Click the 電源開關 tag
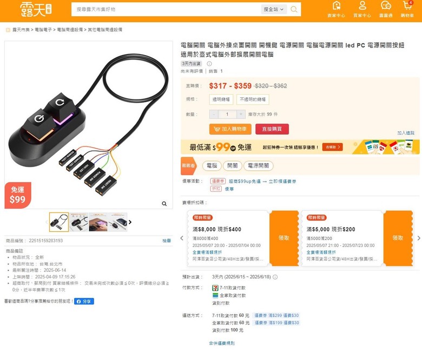 [259, 165]
